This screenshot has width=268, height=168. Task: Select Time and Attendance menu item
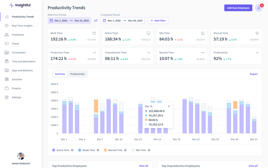(x=23, y=61)
